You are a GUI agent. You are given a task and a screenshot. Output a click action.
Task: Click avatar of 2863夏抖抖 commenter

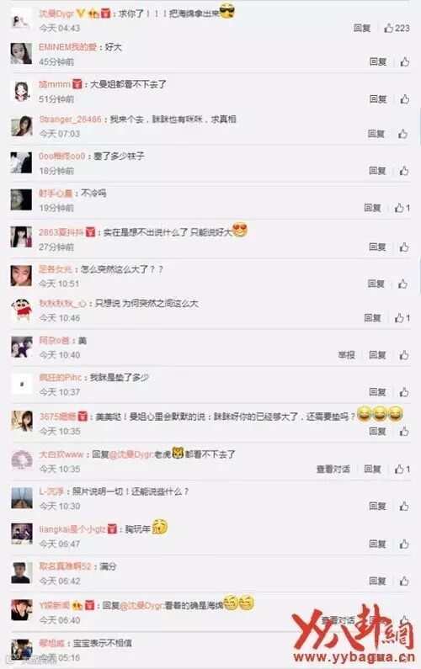pyautogui.click(x=21, y=236)
